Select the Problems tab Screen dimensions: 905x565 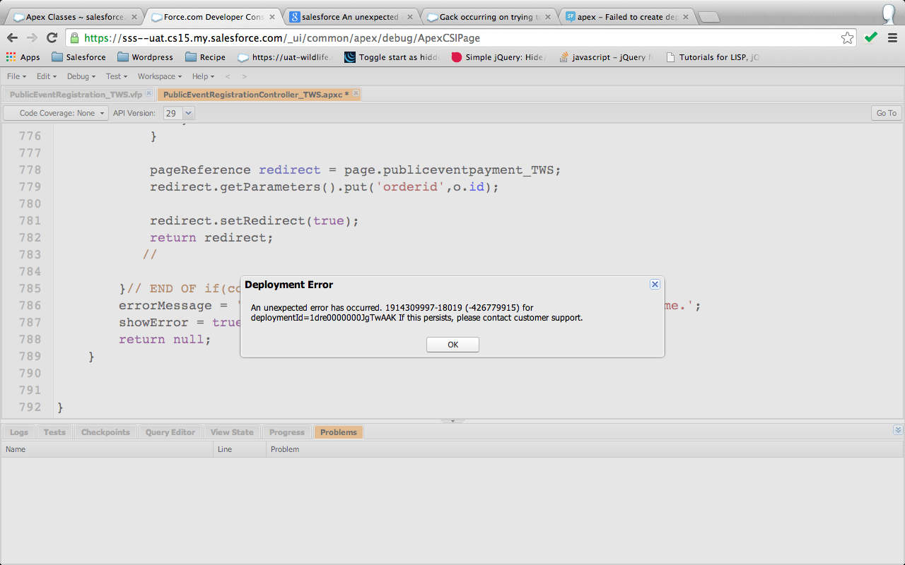point(339,432)
